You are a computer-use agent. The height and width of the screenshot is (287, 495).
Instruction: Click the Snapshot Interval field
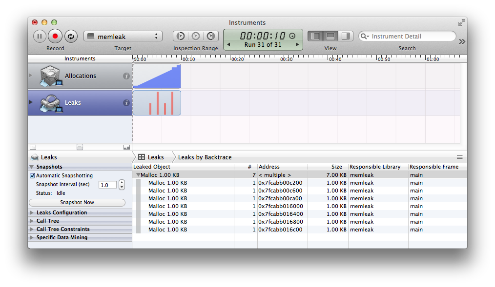[108, 185]
